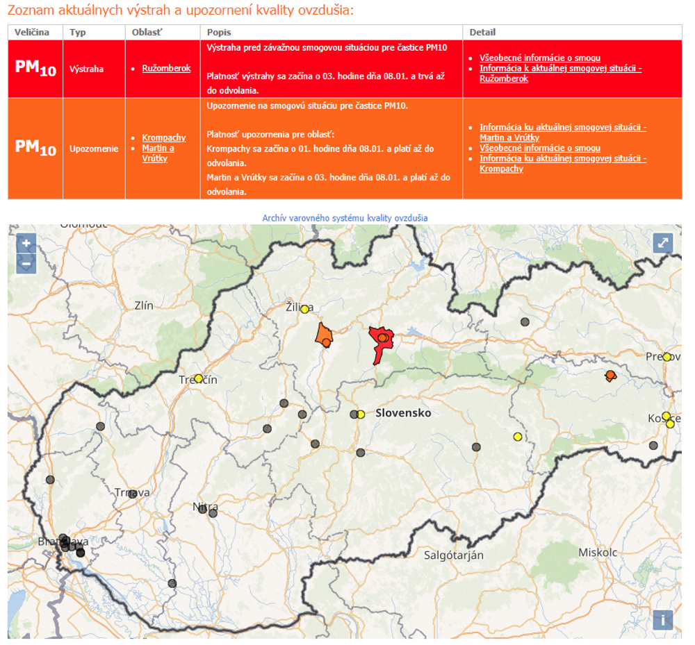This screenshot has height=645, width=695.
Task: Open smog situation info for Krompachy
Action: [x=563, y=164]
